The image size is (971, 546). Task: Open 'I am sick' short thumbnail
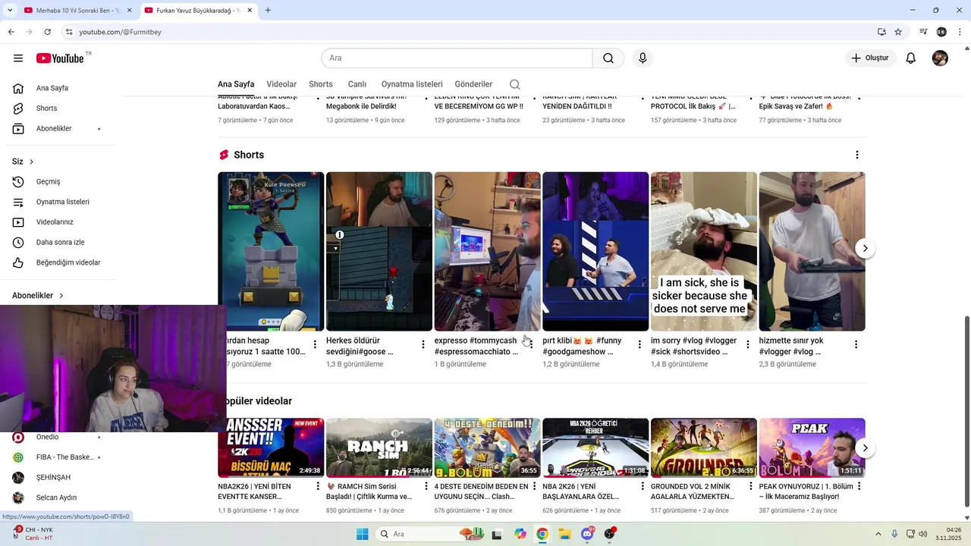click(704, 252)
